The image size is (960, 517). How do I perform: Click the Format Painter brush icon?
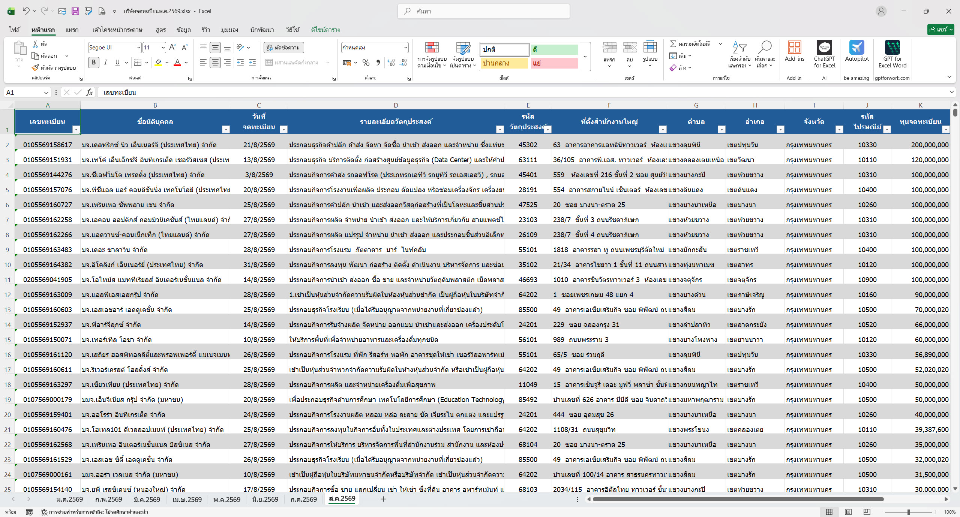pos(35,68)
